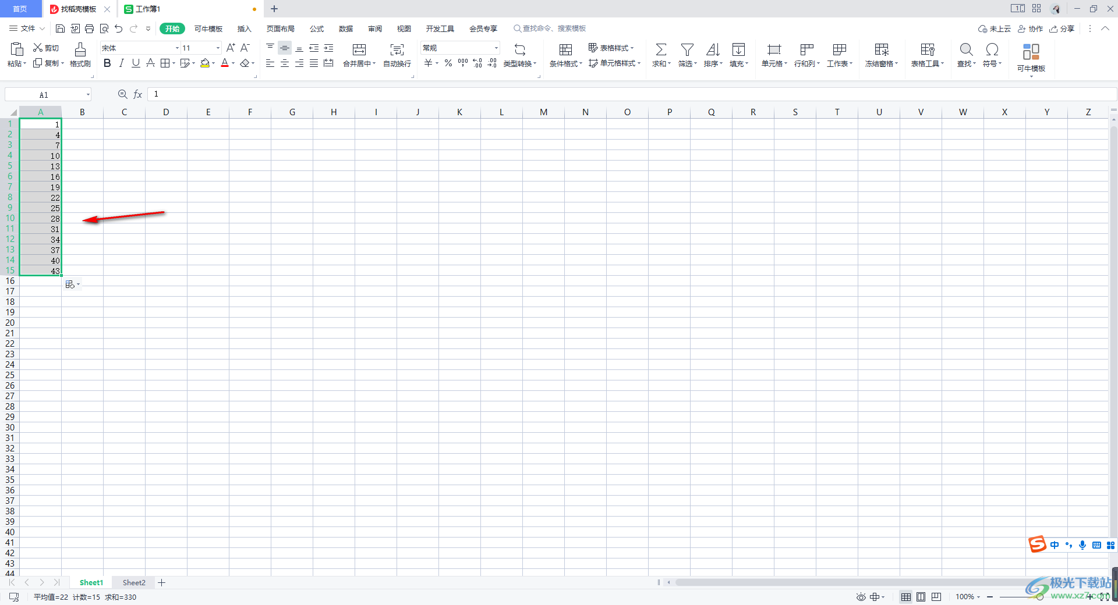The width and height of the screenshot is (1118, 605).
Task: Open the 文件 File menu
Action: pyautogui.click(x=27, y=29)
